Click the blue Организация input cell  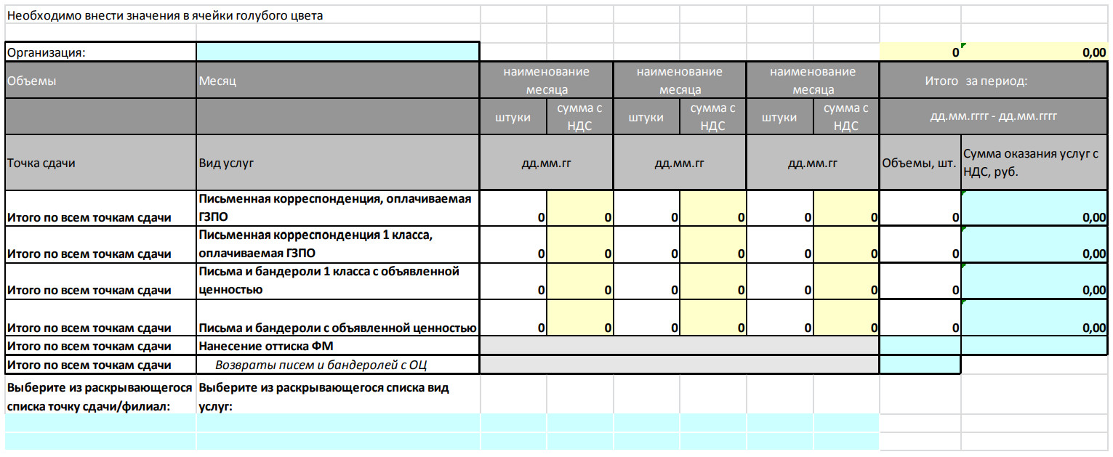point(337,52)
